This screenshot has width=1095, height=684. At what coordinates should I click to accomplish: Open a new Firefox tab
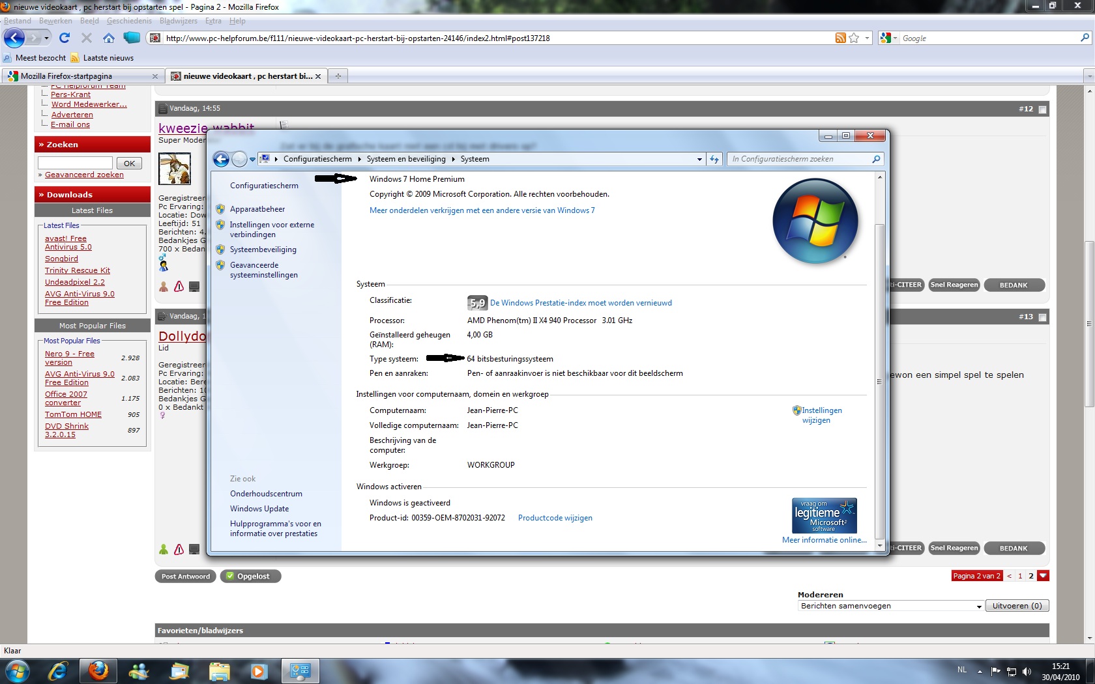338,76
